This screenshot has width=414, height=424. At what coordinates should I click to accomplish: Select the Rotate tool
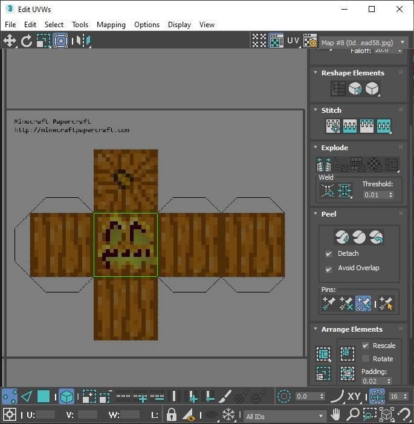[x=27, y=41]
